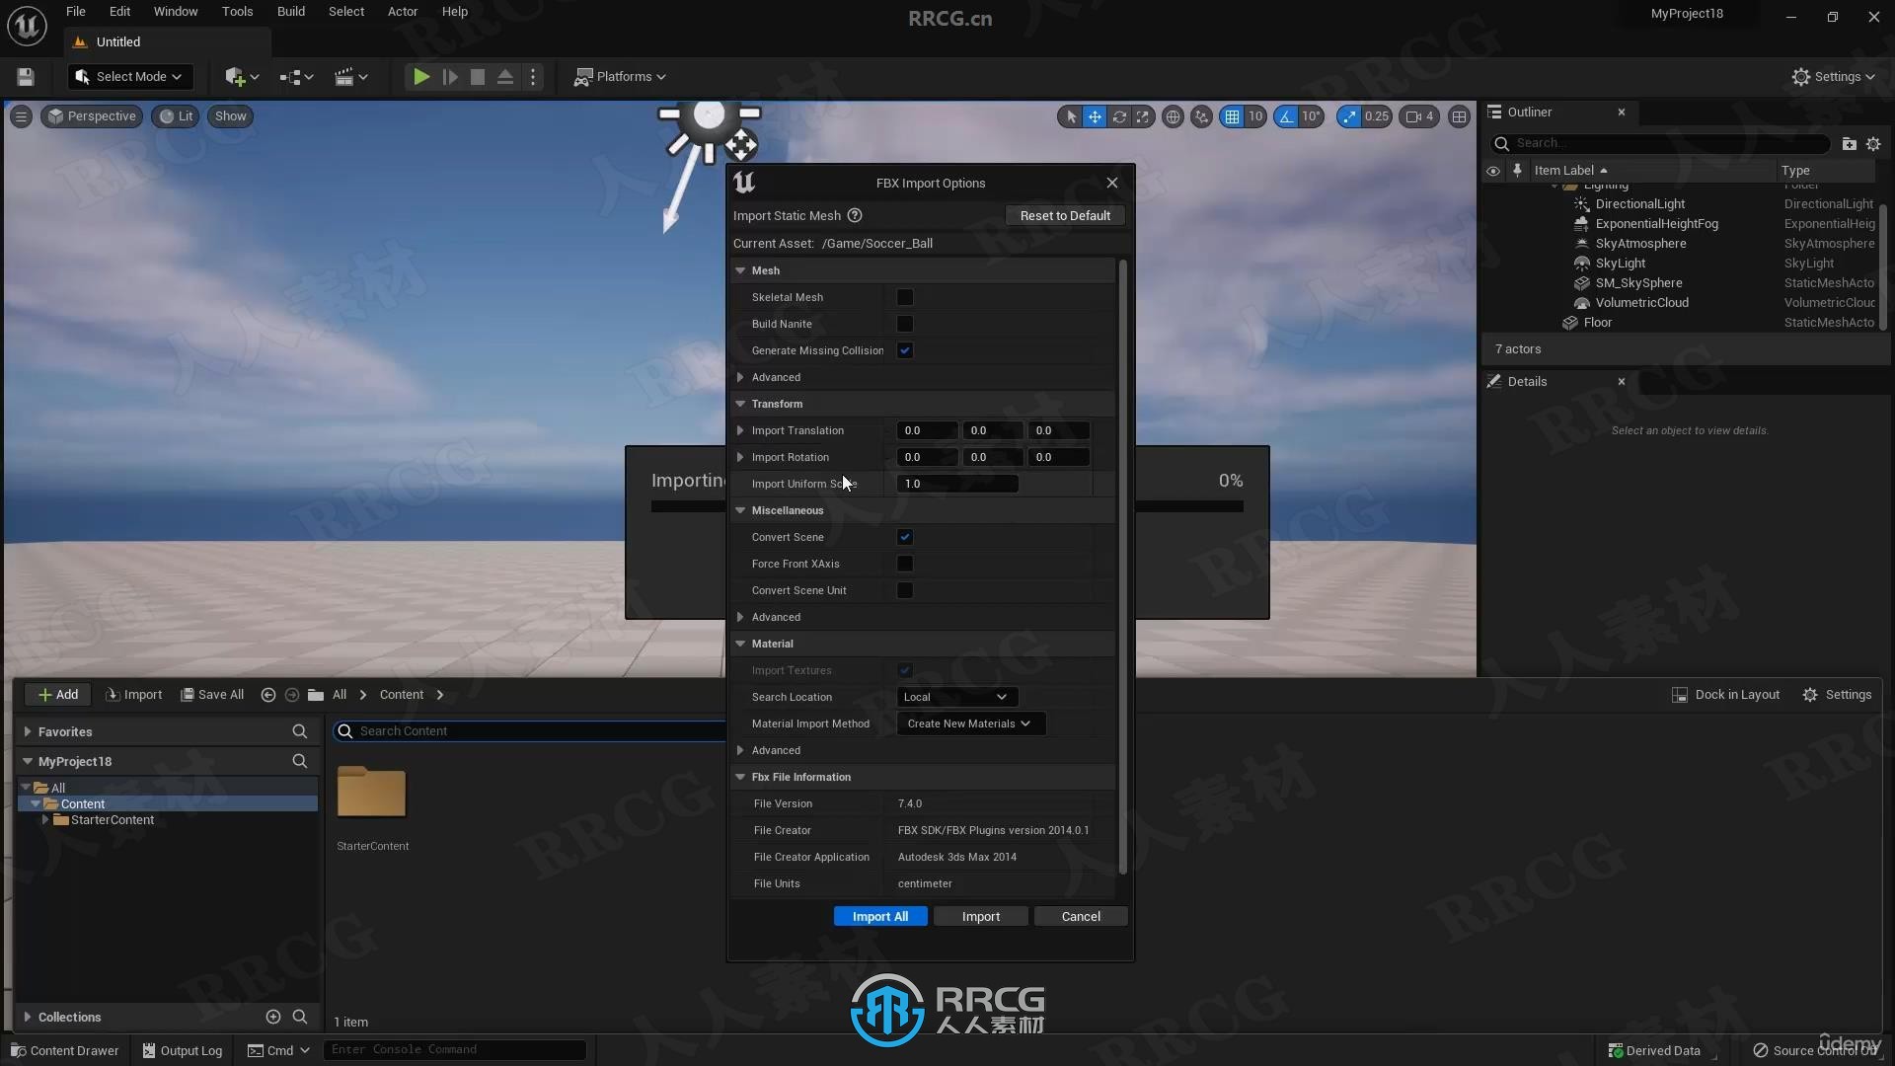Open Outliner settings gear icon
1895x1066 pixels.
(x=1873, y=144)
